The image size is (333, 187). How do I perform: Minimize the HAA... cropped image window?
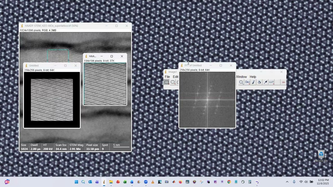tap(101, 56)
